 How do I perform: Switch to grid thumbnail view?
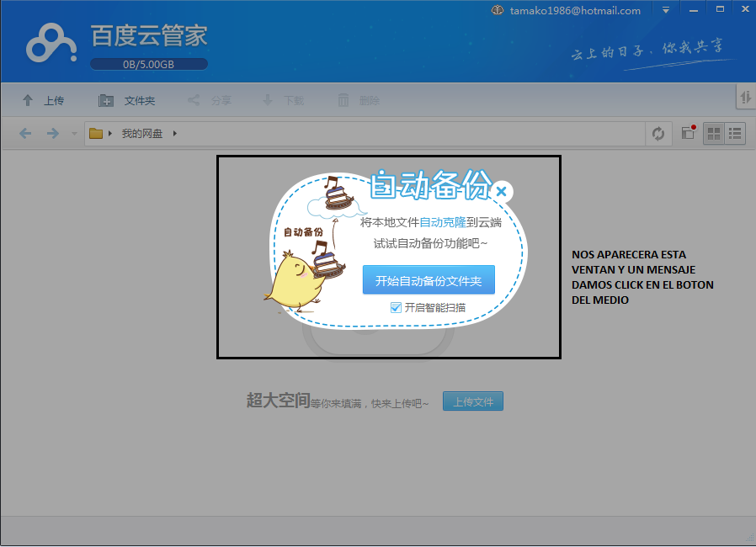[x=714, y=134]
